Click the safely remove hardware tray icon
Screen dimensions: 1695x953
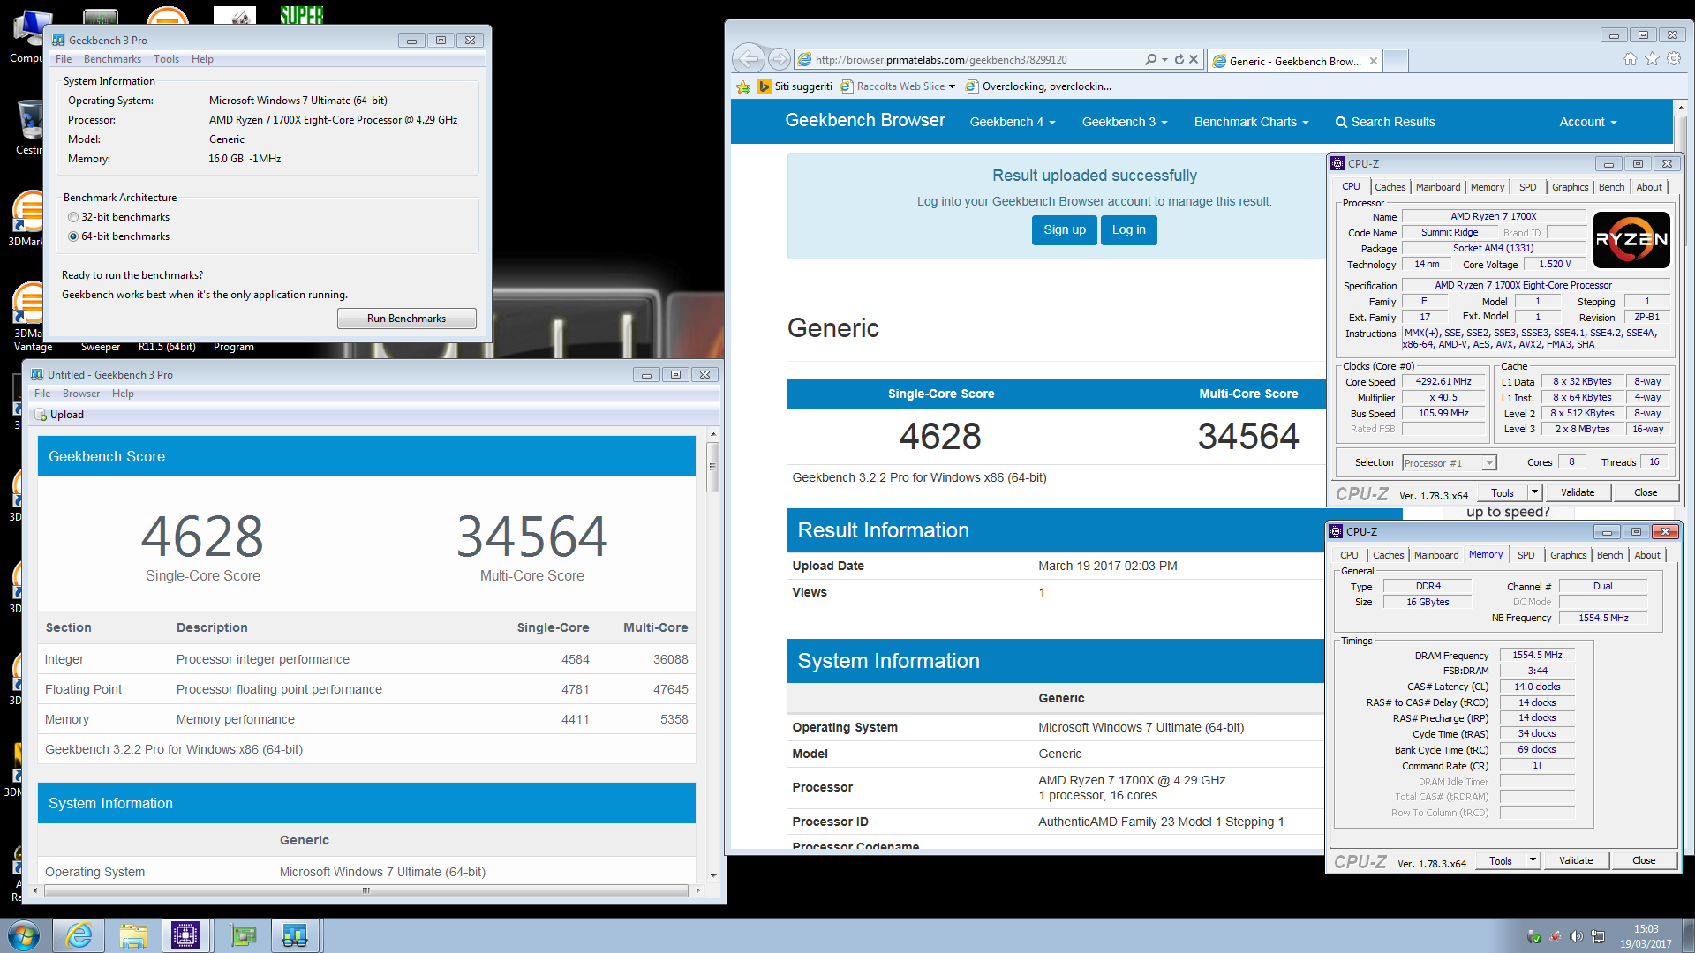tap(1534, 936)
